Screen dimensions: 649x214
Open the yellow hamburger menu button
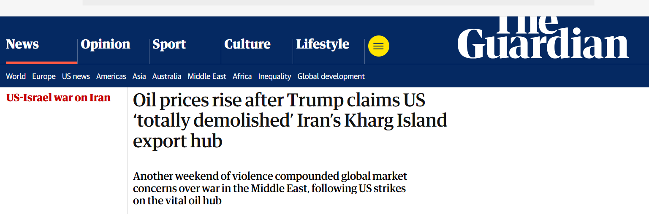pos(378,46)
